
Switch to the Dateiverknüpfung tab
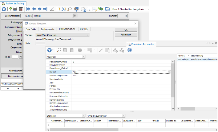click(x=67, y=29)
